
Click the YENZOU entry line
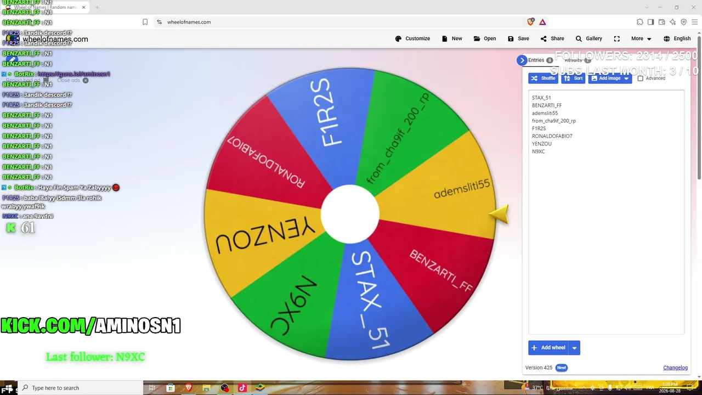point(542,144)
